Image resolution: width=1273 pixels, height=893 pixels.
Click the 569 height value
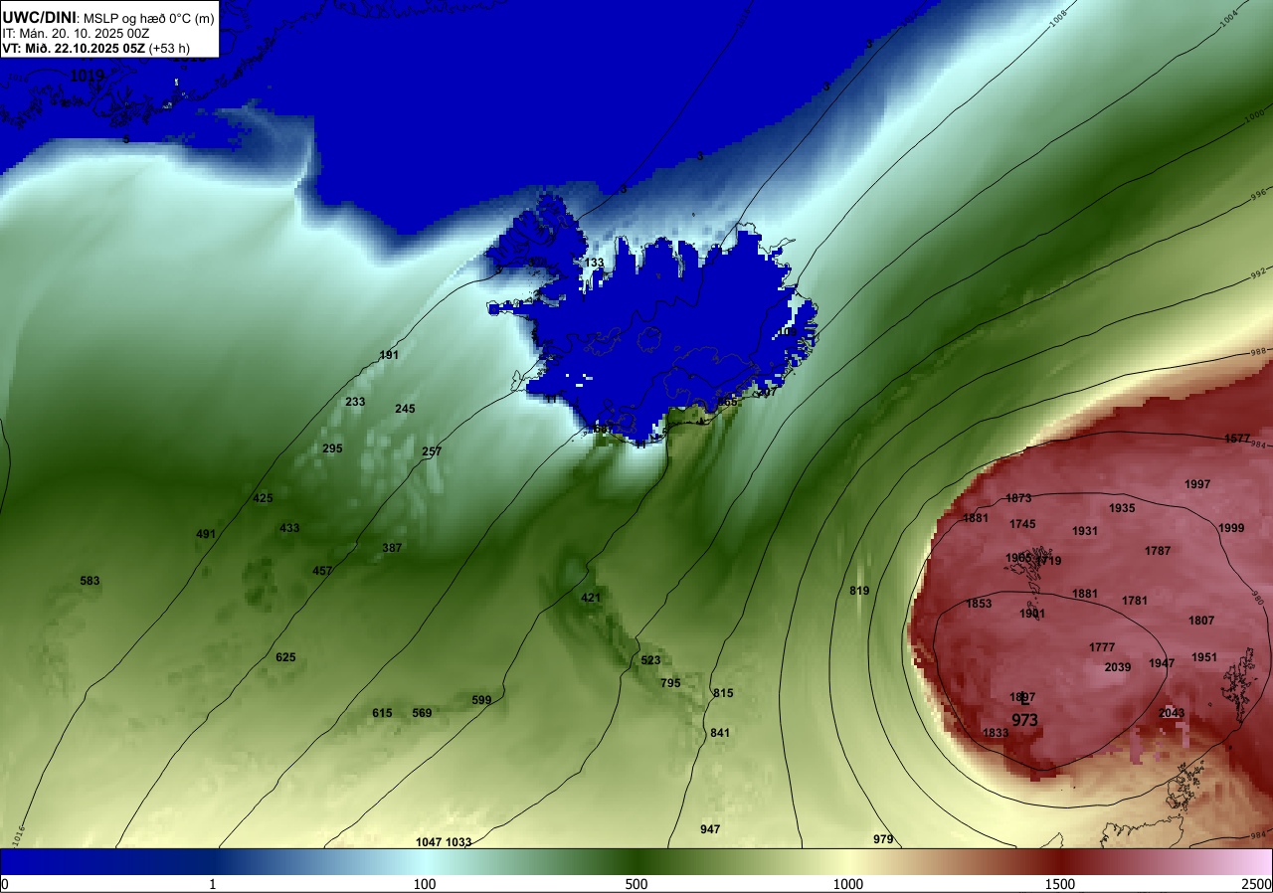pyautogui.click(x=422, y=713)
